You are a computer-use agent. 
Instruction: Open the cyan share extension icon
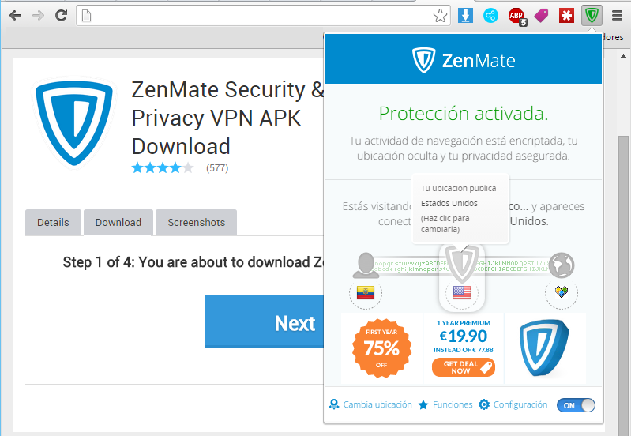tap(490, 16)
